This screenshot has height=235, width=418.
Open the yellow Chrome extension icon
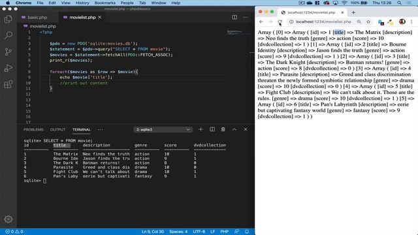tap(391, 22)
